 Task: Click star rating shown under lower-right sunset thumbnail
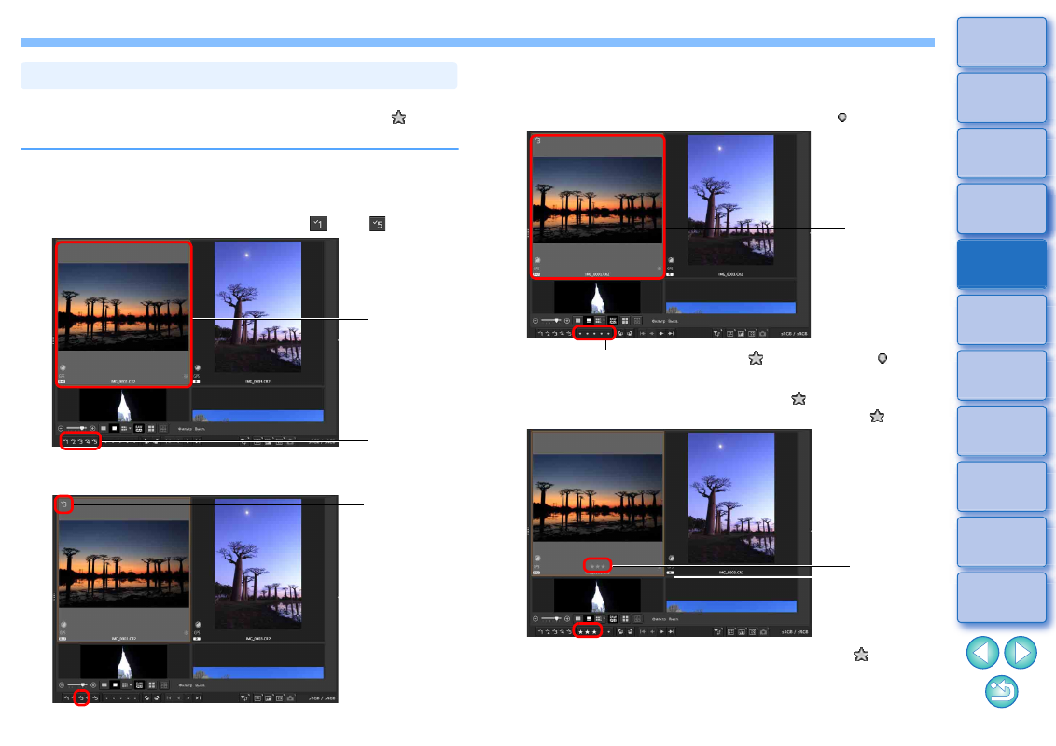[597, 565]
